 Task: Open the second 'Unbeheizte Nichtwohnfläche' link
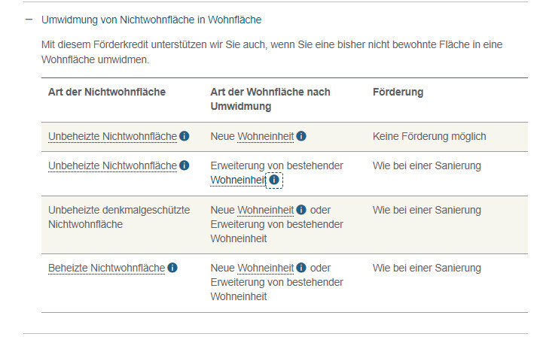(x=112, y=165)
